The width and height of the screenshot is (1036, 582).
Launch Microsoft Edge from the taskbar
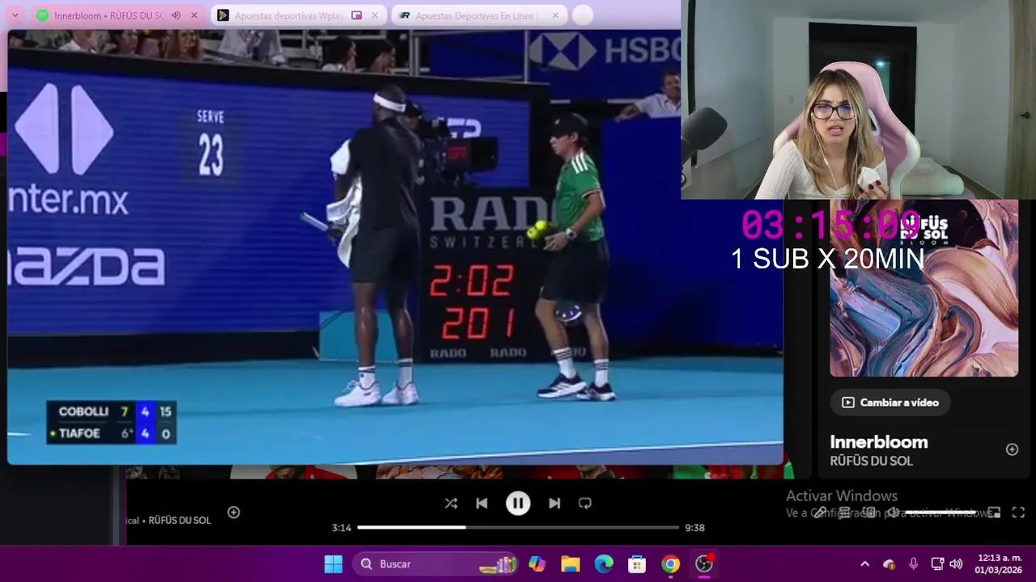[x=604, y=564]
